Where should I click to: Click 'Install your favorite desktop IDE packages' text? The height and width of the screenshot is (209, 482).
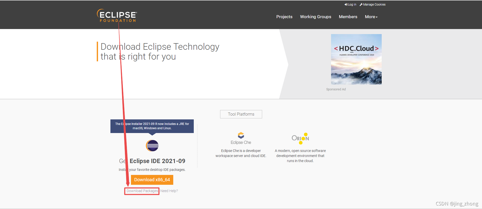(152, 170)
